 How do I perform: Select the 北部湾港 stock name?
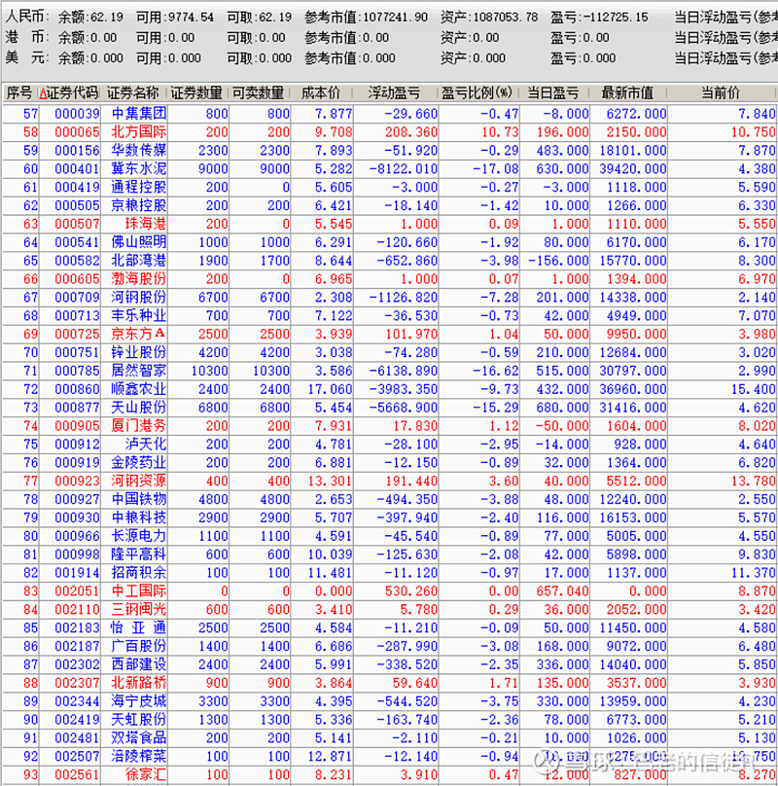139,261
